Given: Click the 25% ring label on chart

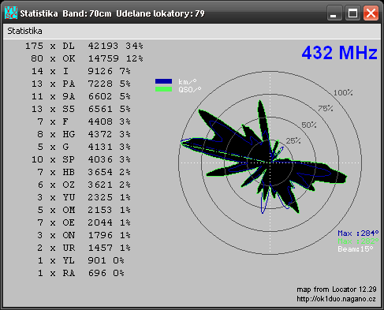Looking at the screenshot, I should click(293, 141).
